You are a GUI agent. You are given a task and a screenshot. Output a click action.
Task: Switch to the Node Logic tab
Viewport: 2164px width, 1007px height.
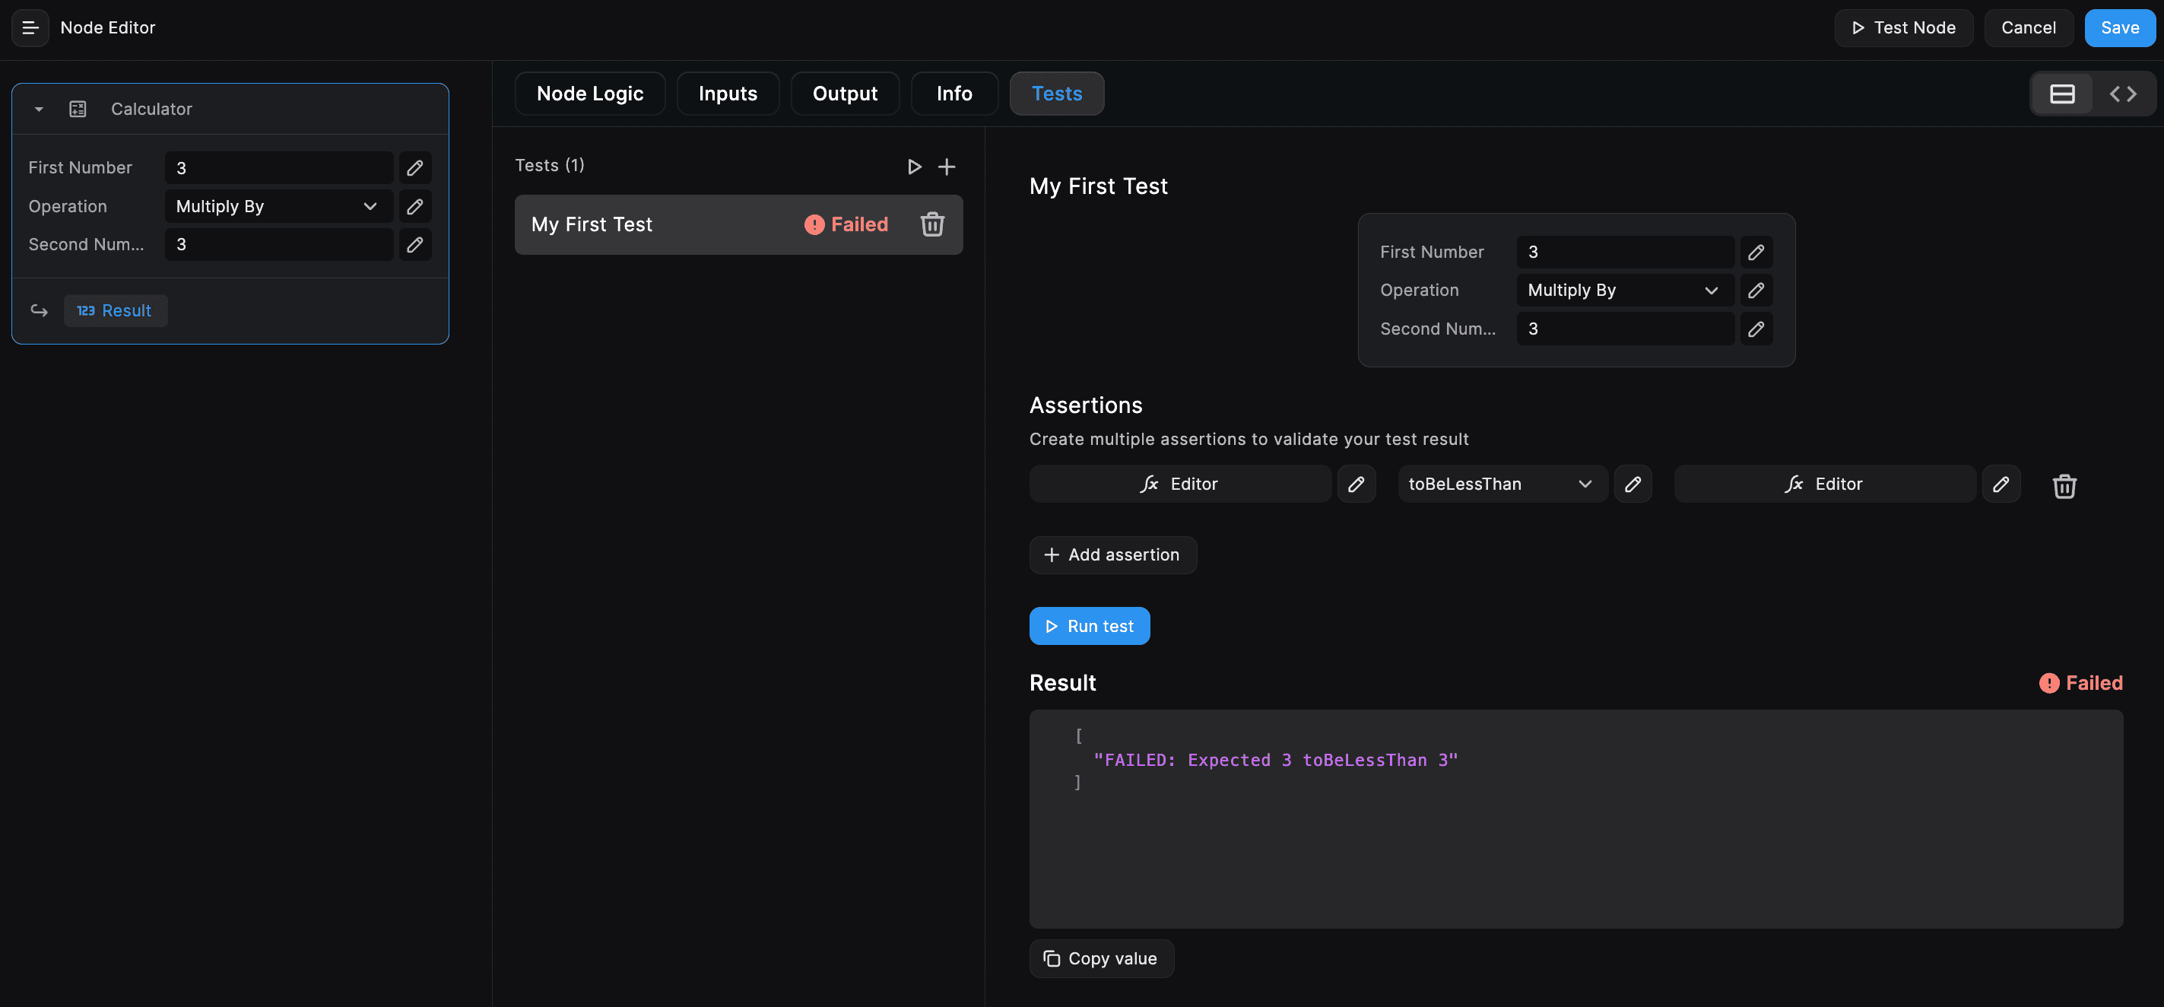(x=589, y=93)
